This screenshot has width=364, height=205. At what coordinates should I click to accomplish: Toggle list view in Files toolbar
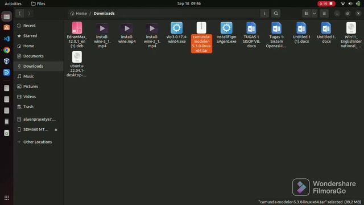click(x=307, y=13)
